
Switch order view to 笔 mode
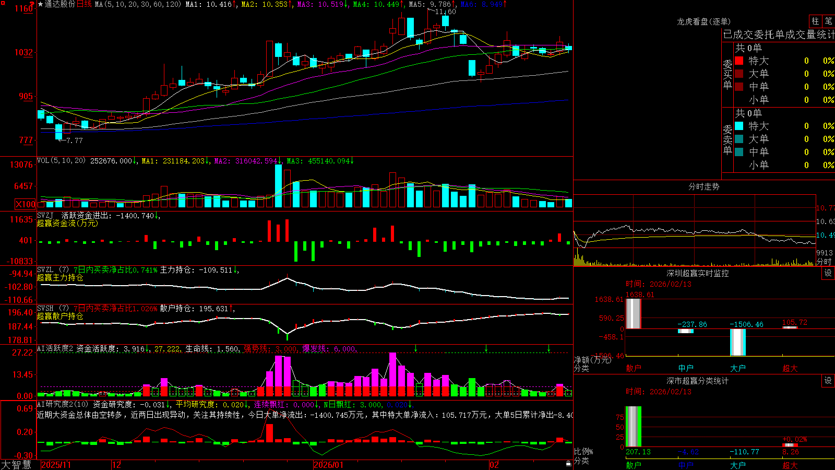tap(828, 21)
